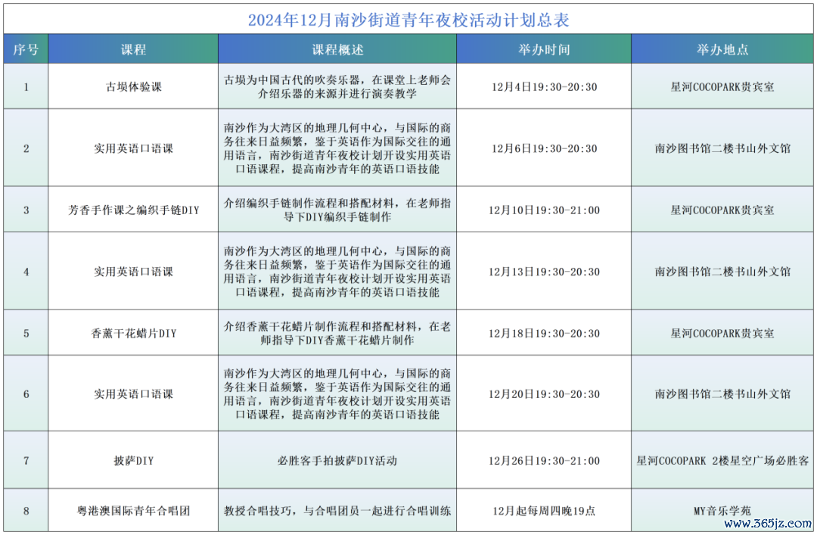
Task: Select the 古埙体验课 course cell
Action: [133, 86]
